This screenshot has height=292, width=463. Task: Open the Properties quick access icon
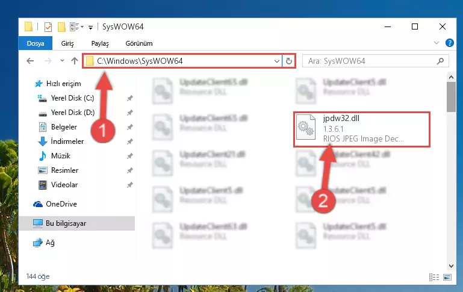[48, 27]
